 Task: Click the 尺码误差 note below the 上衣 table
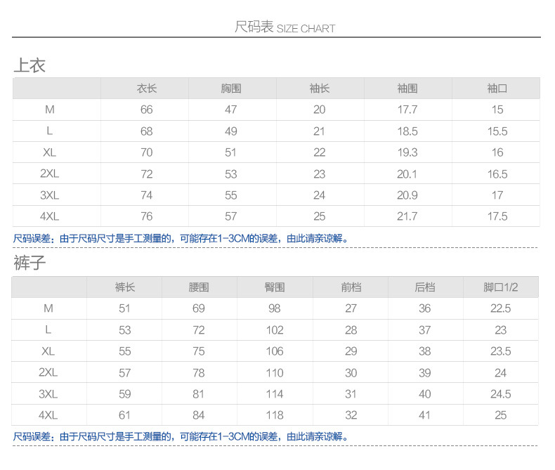click(181, 239)
